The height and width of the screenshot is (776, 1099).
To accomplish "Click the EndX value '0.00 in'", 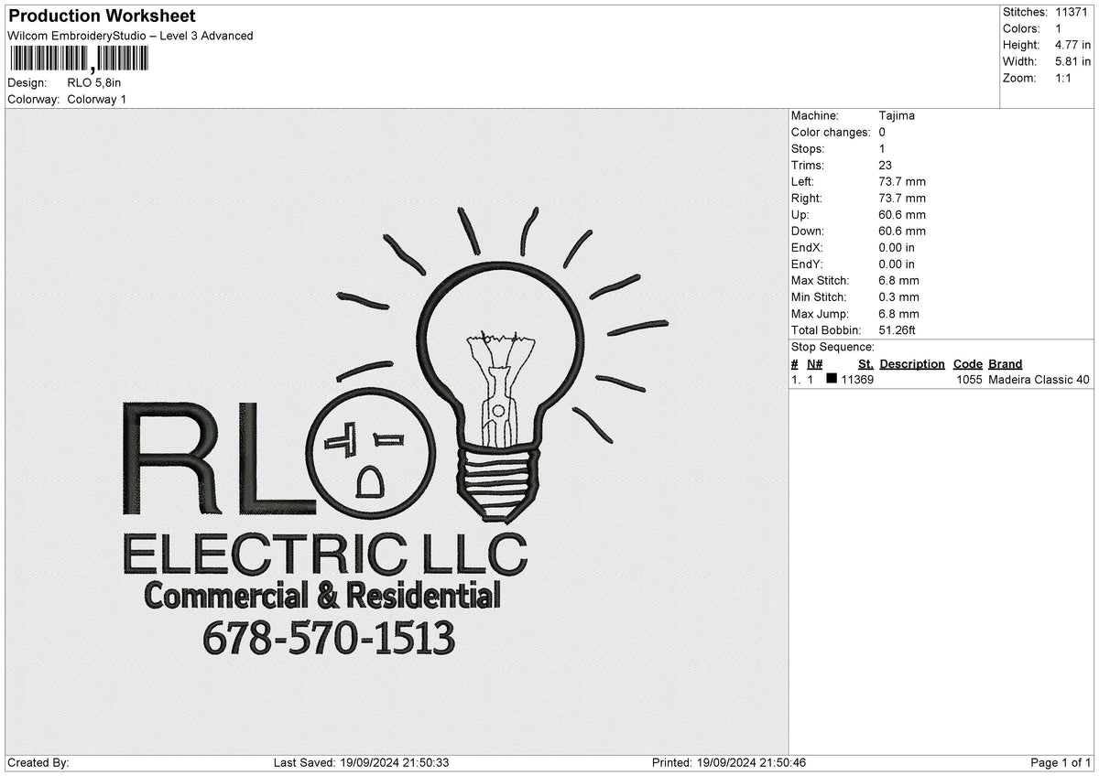I will tap(897, 247).
